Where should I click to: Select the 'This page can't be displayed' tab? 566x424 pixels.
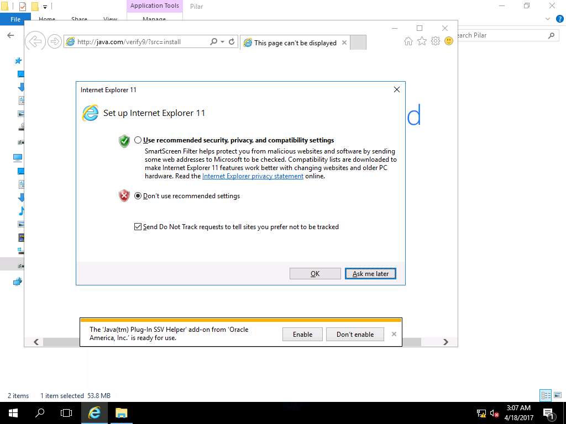coord(295,43)
